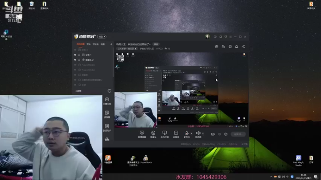
Task: Add a new scene with plus icon
Action: coord(111,44)
